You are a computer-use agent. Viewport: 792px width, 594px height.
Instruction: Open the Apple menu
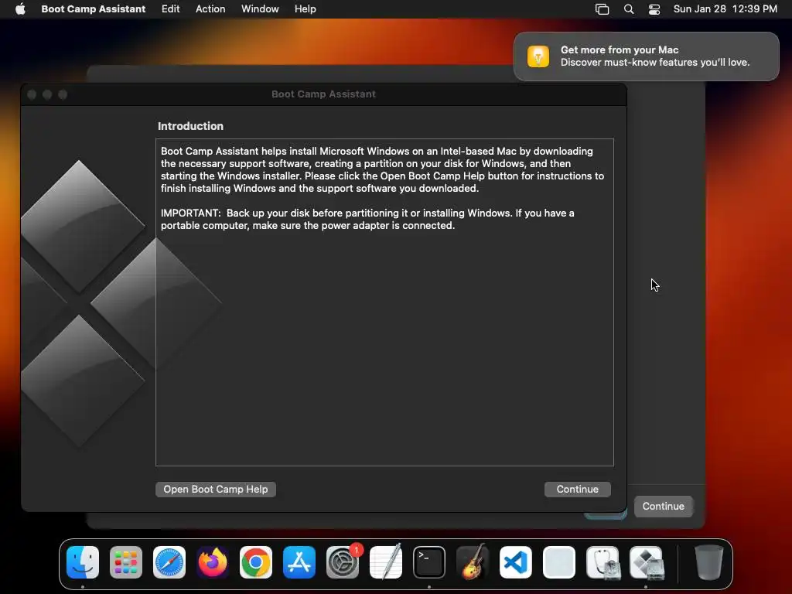(20, 9)
